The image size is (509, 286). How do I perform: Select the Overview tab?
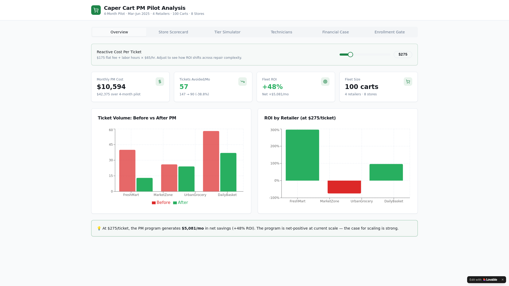[119, 32]
